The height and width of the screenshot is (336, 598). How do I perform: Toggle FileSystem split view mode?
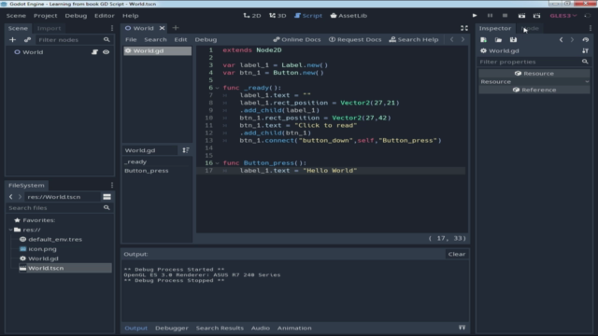[107, 197]
